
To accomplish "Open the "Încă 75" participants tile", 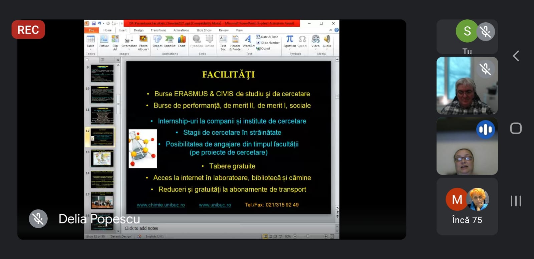I will pyautogui.click(x=467, y=206).
